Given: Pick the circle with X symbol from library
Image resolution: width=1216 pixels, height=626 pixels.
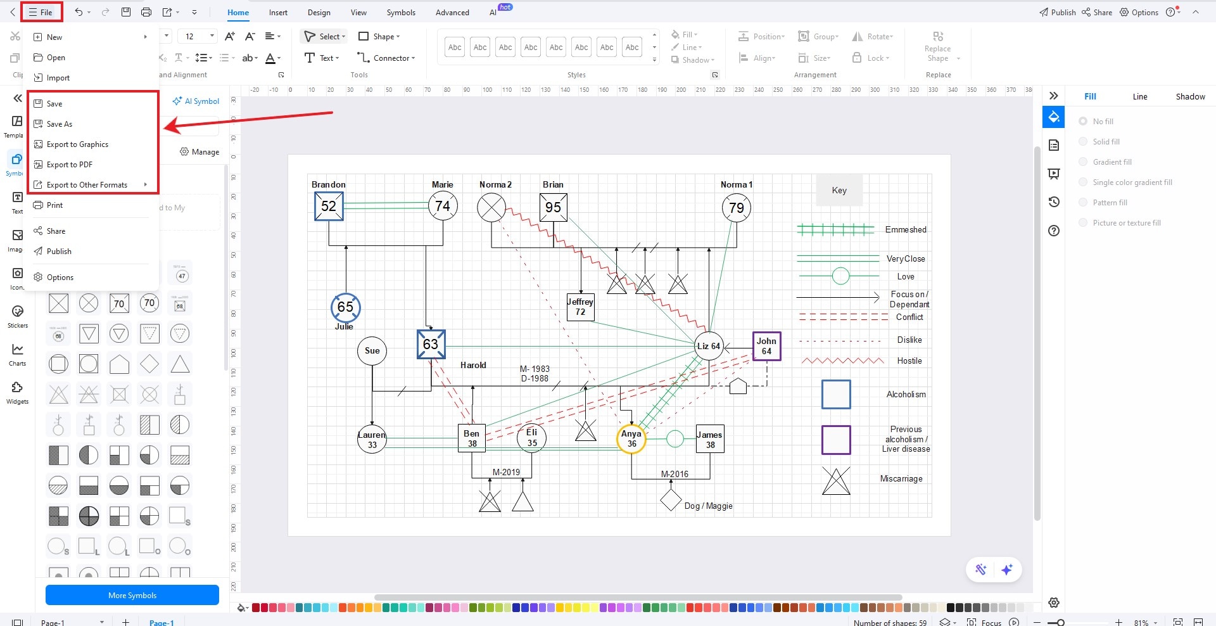Looking at the screenshot, I should [x=89, y=303].
